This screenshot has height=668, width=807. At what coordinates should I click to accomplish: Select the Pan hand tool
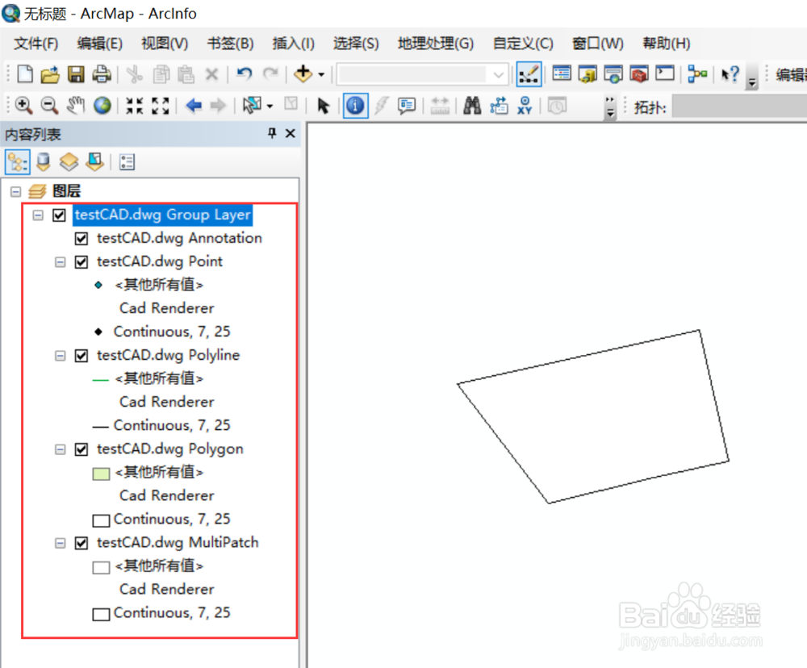[76, 106]
